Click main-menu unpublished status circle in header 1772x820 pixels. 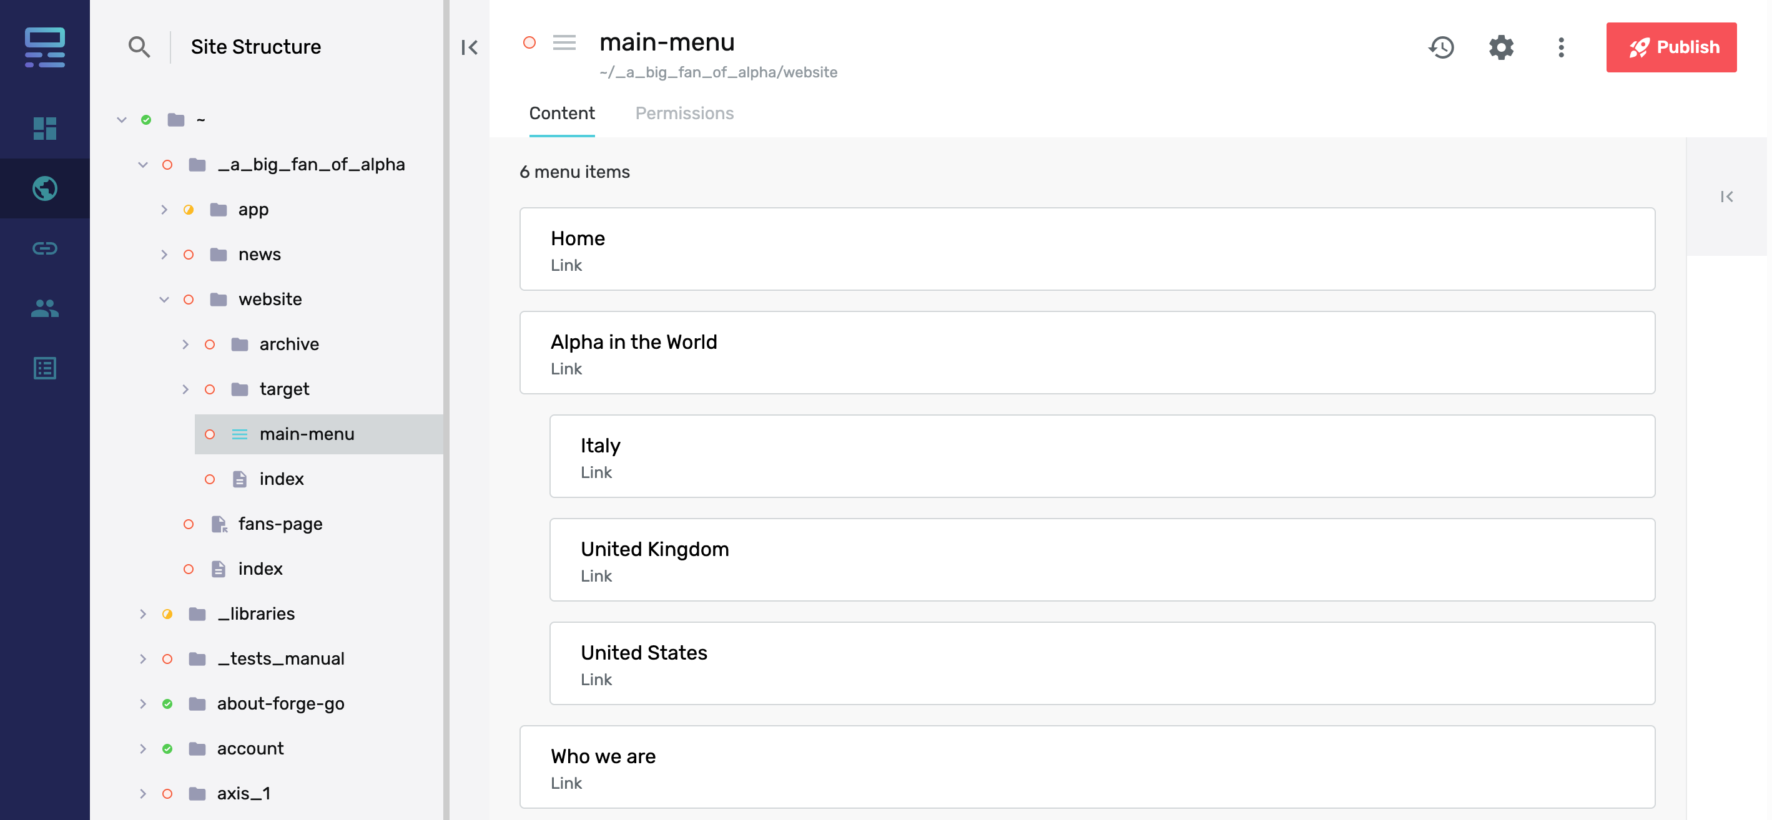point(529,42)
